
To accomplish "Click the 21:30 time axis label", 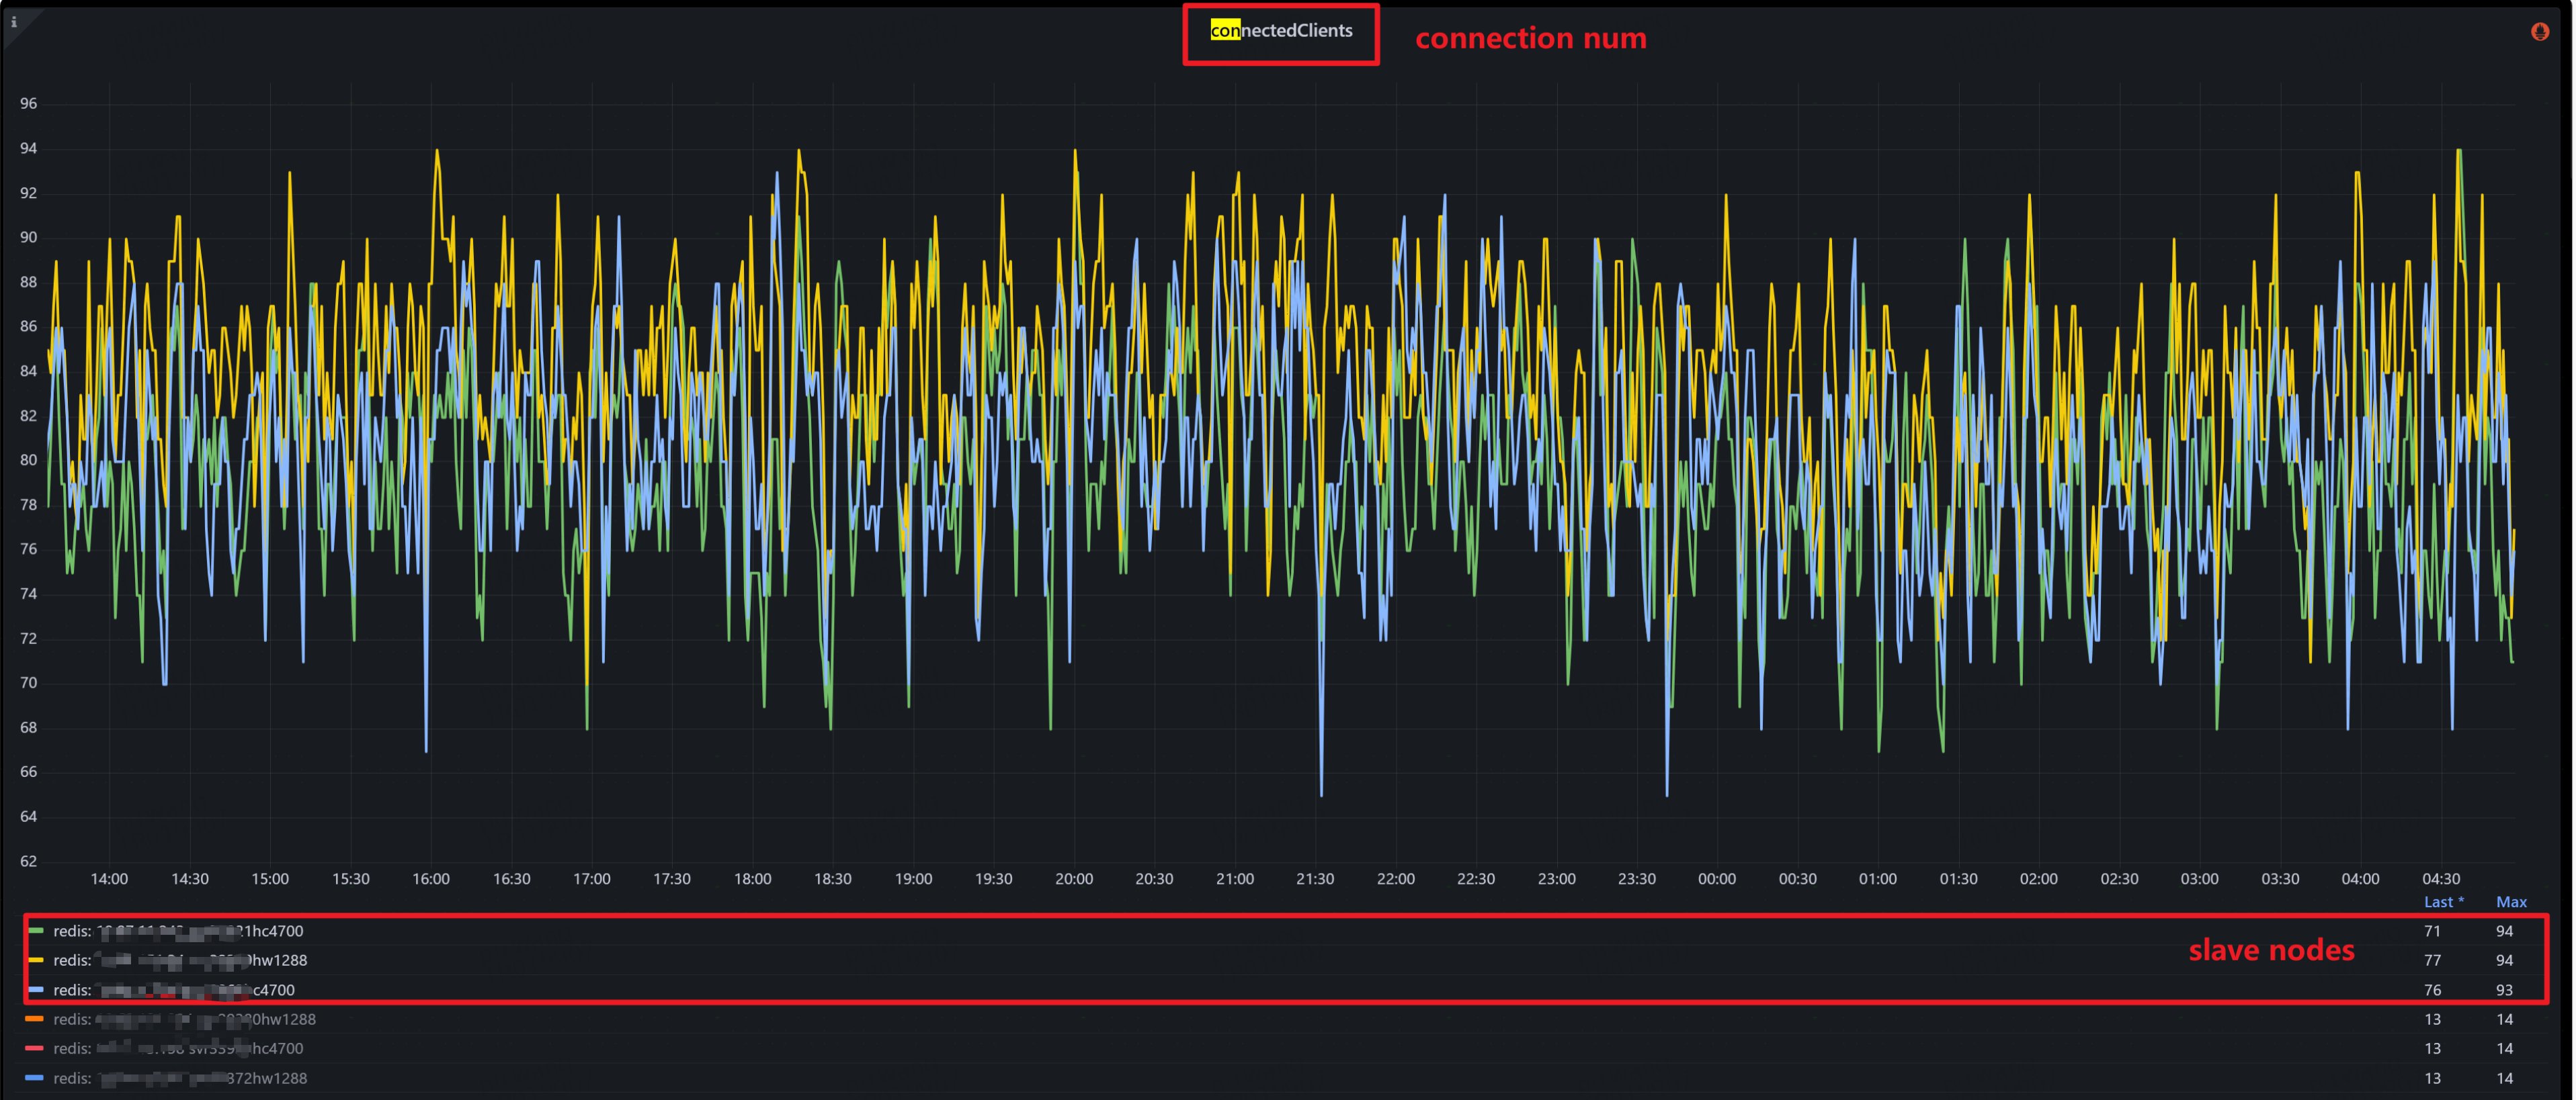I will tap(1315, 878).
